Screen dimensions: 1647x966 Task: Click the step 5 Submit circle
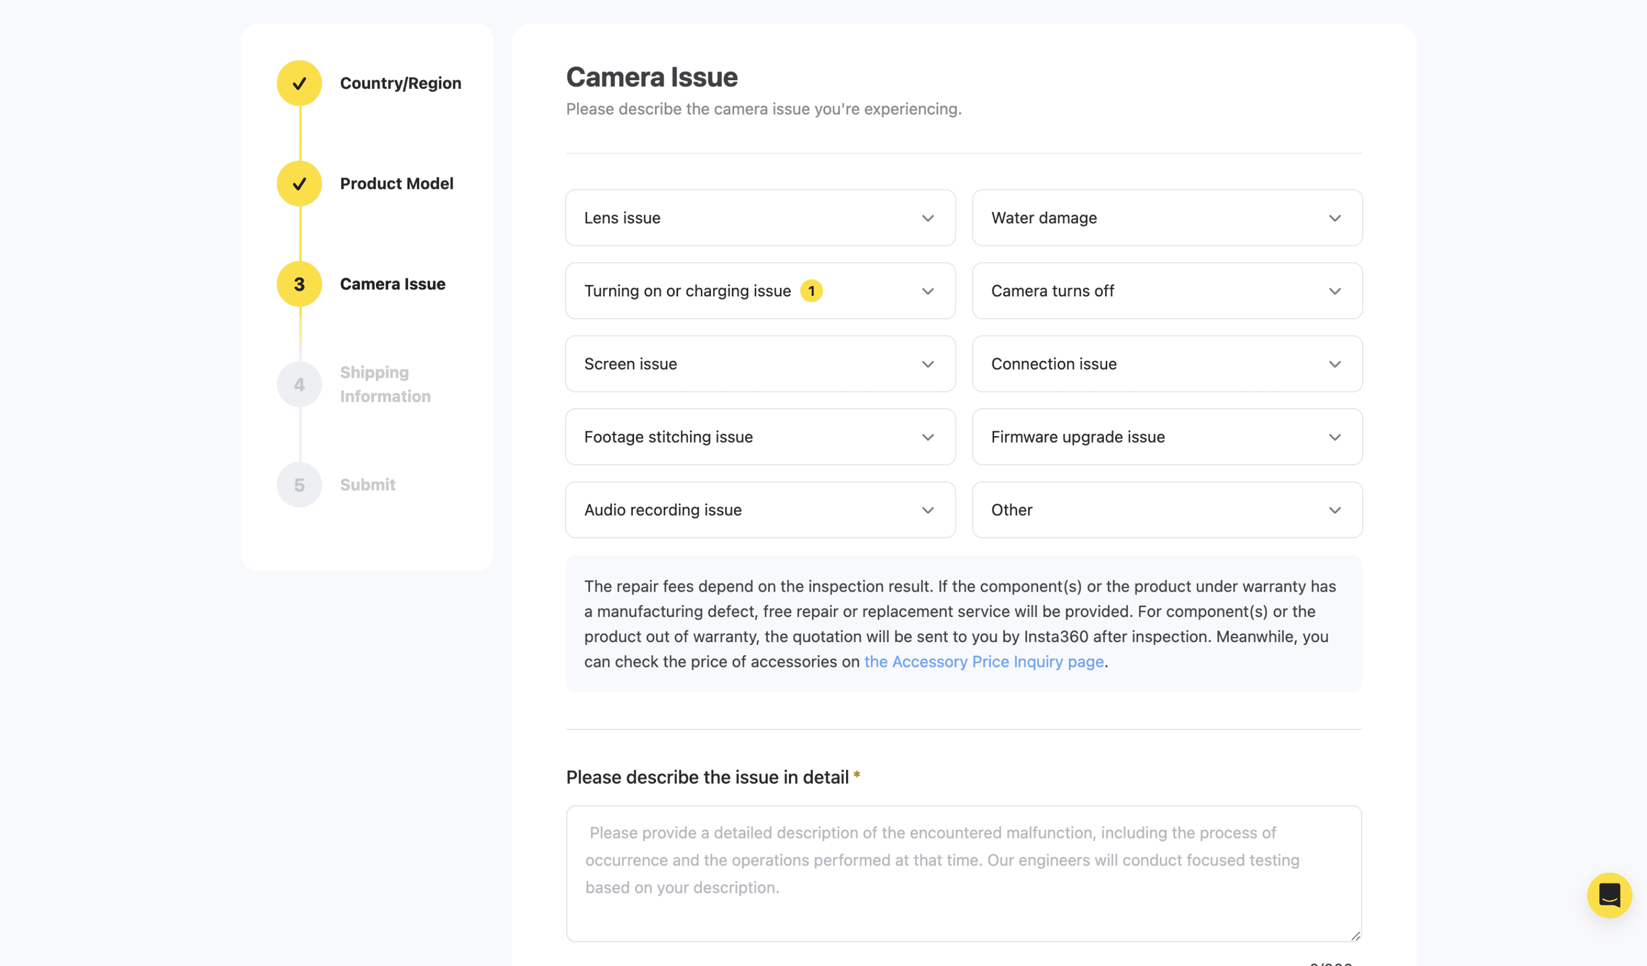point(299,485)
